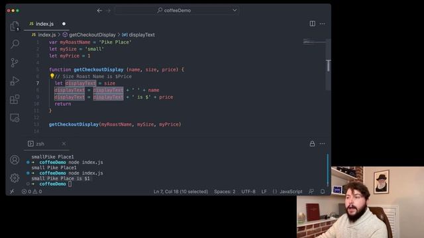424x238 pixels.
Task: Click the lock icon in terminal panel
Action: coord(312,143)
